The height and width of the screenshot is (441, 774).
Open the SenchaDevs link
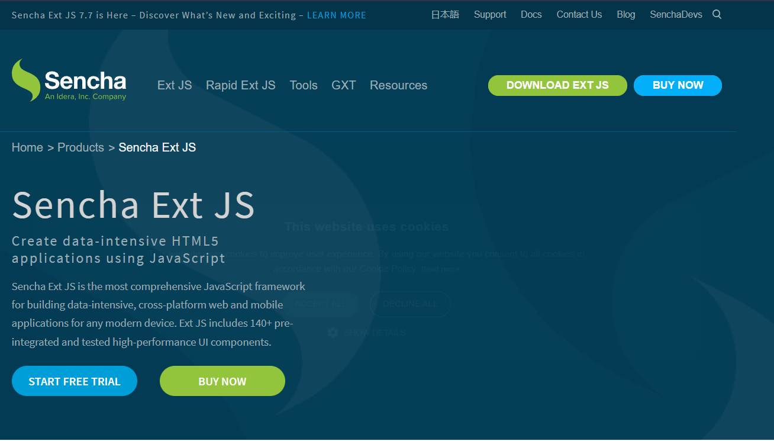[x=676, y=15]
